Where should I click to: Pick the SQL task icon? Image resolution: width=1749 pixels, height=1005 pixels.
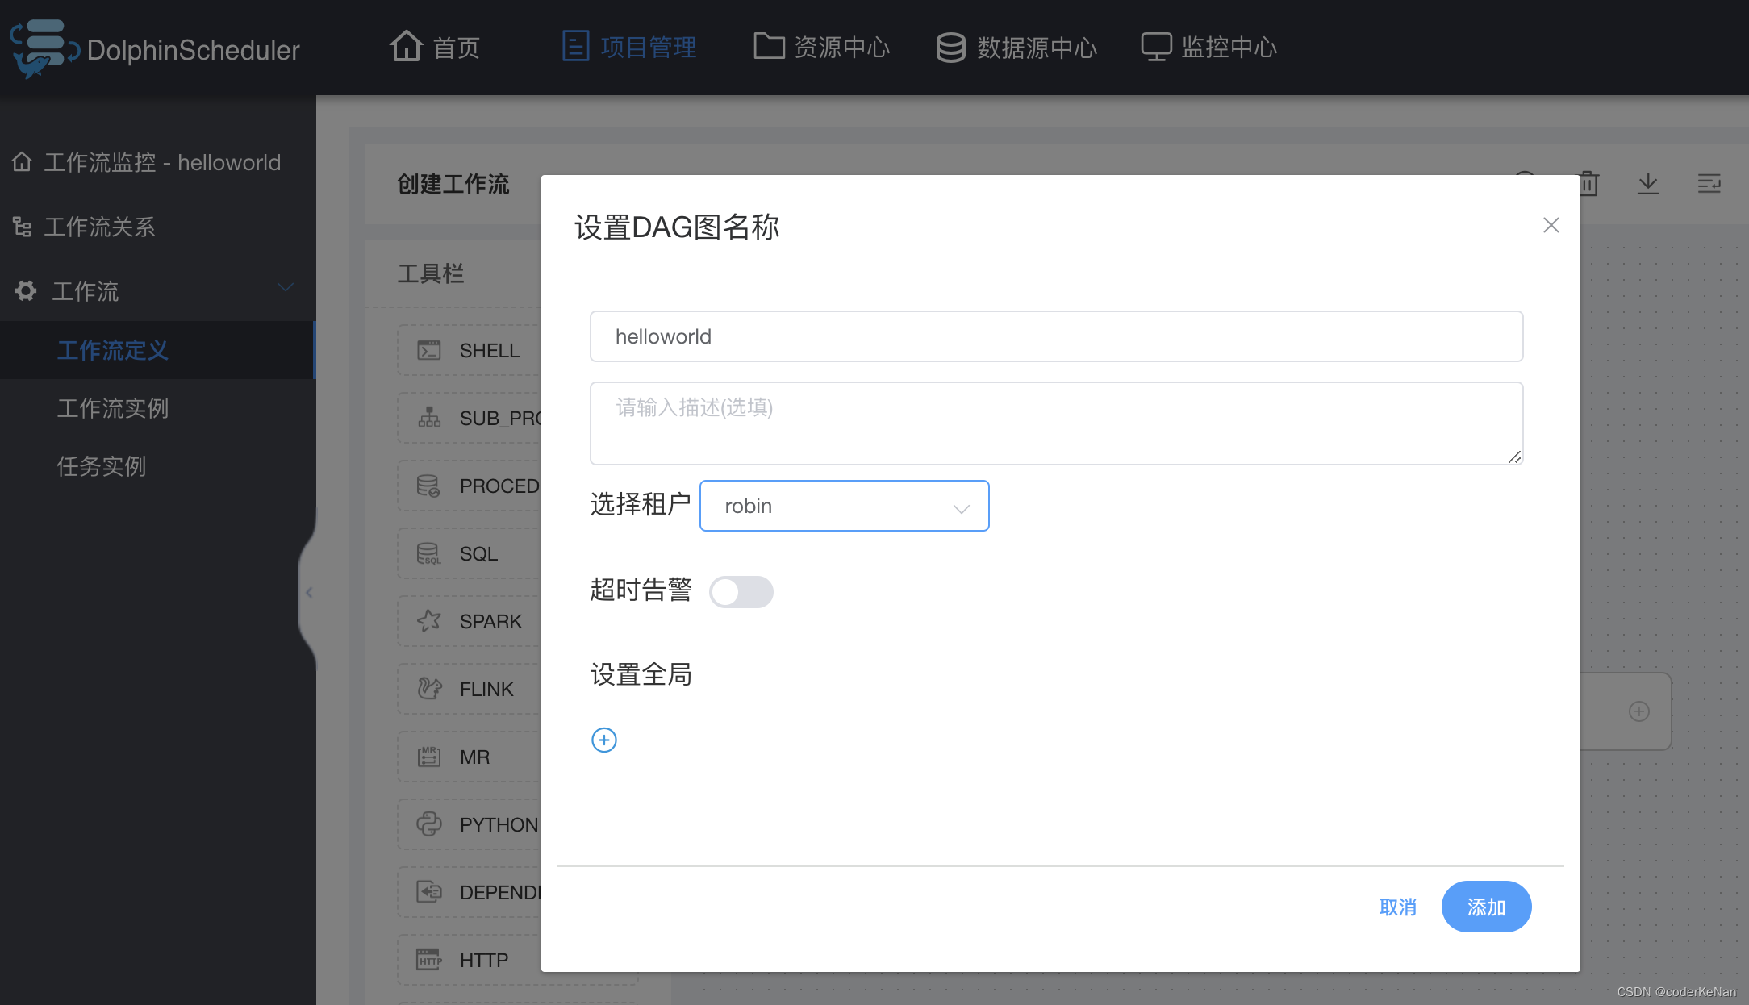pyautogui.click(x=428, y=553)
